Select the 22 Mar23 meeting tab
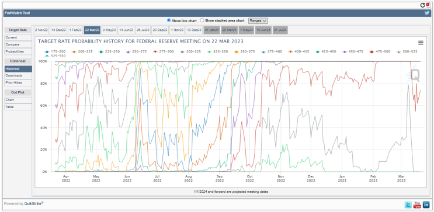This screenshot has width=434, height=212. coord(92,30)
